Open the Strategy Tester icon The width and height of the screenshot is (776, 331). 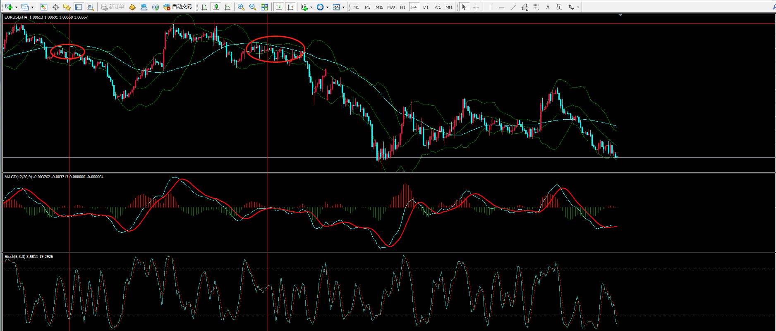tap(90, 7)
